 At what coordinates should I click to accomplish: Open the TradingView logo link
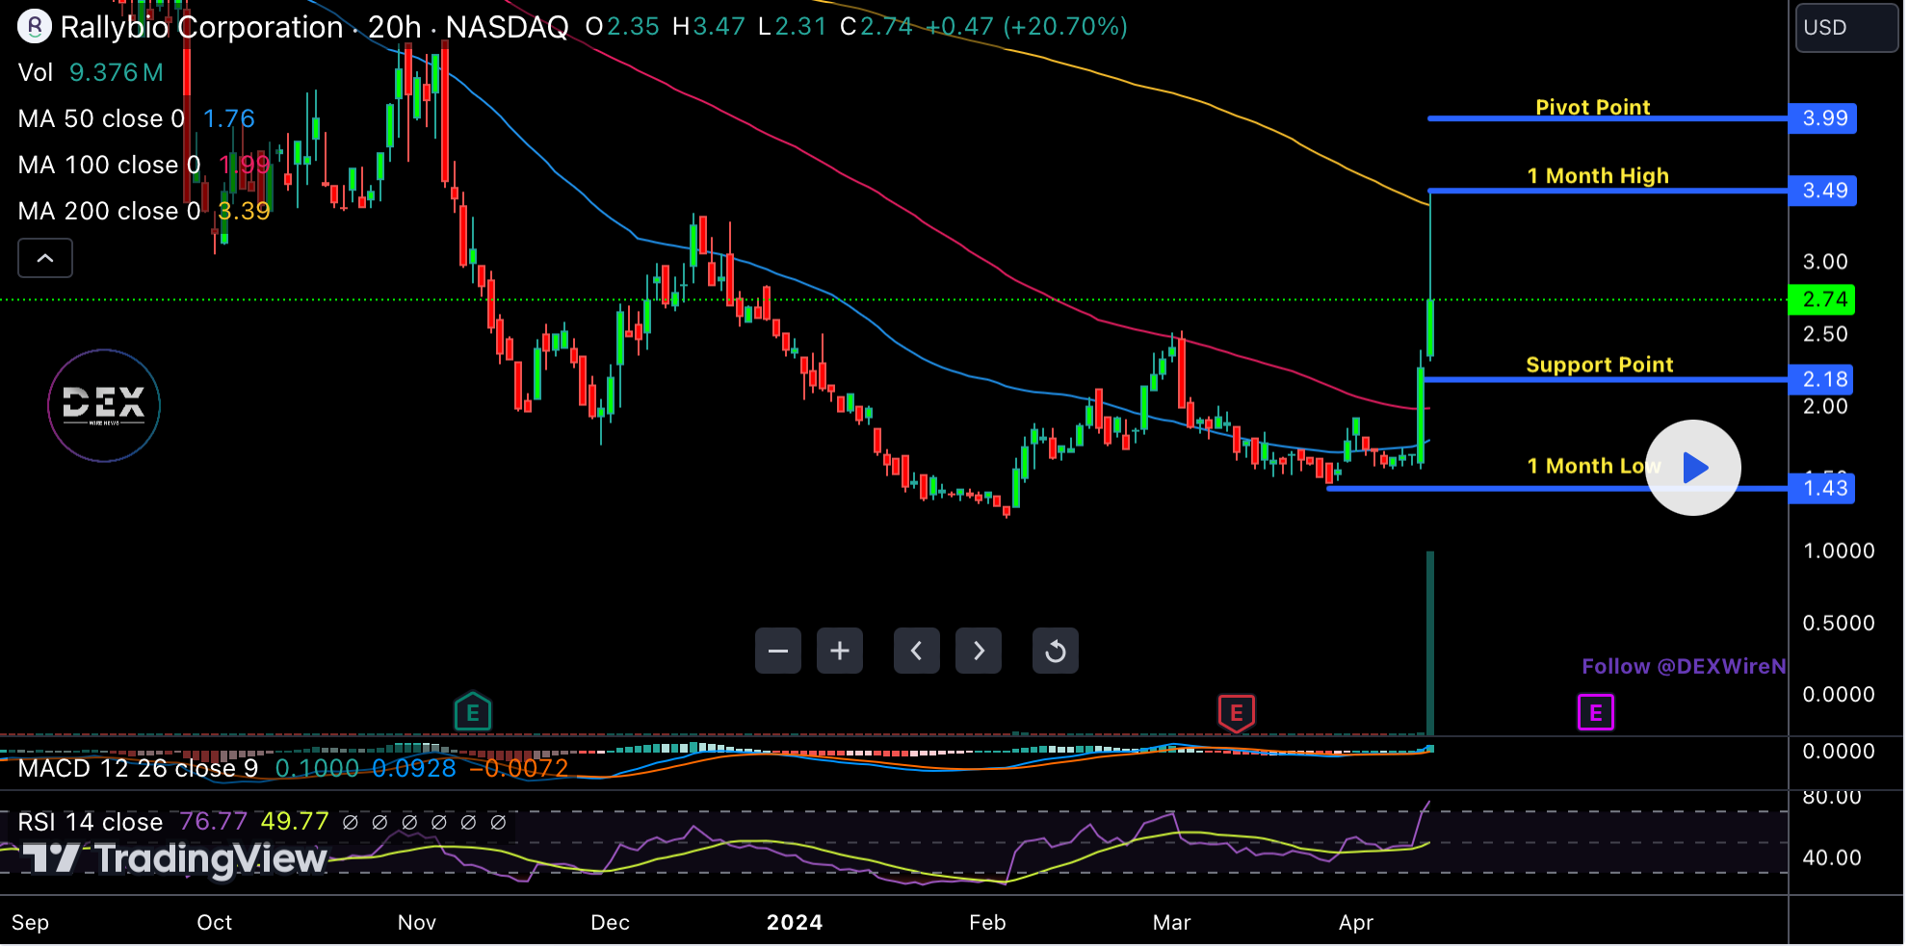175,858
